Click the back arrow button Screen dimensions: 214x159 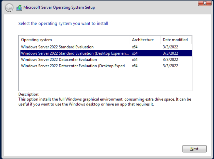(x=9, y=8)
